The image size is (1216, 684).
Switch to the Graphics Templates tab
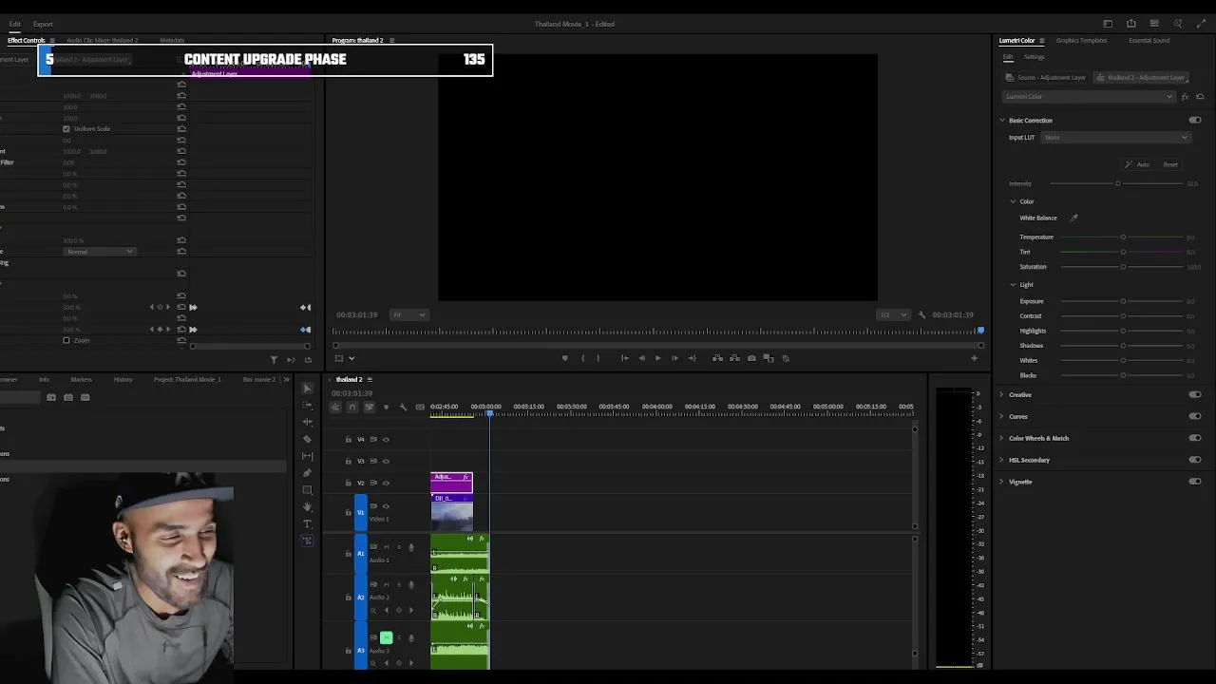click(1081, 41)
